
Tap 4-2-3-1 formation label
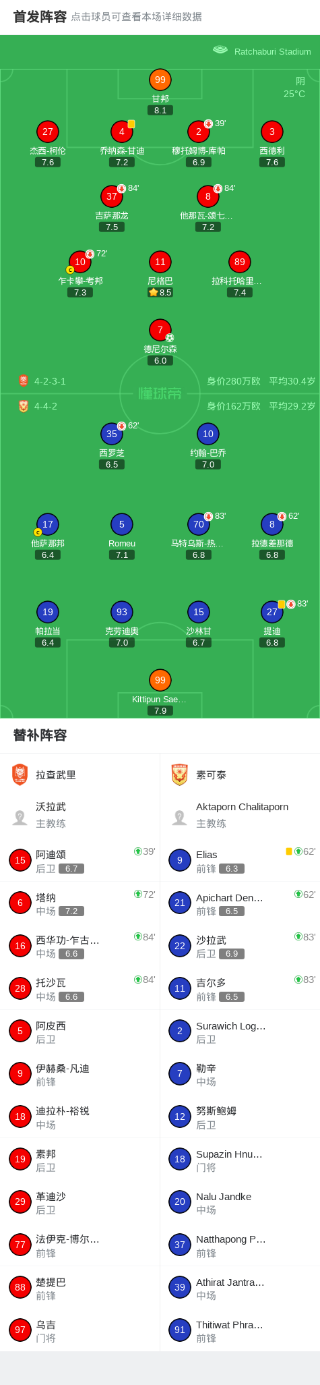(x=50, y=381)
